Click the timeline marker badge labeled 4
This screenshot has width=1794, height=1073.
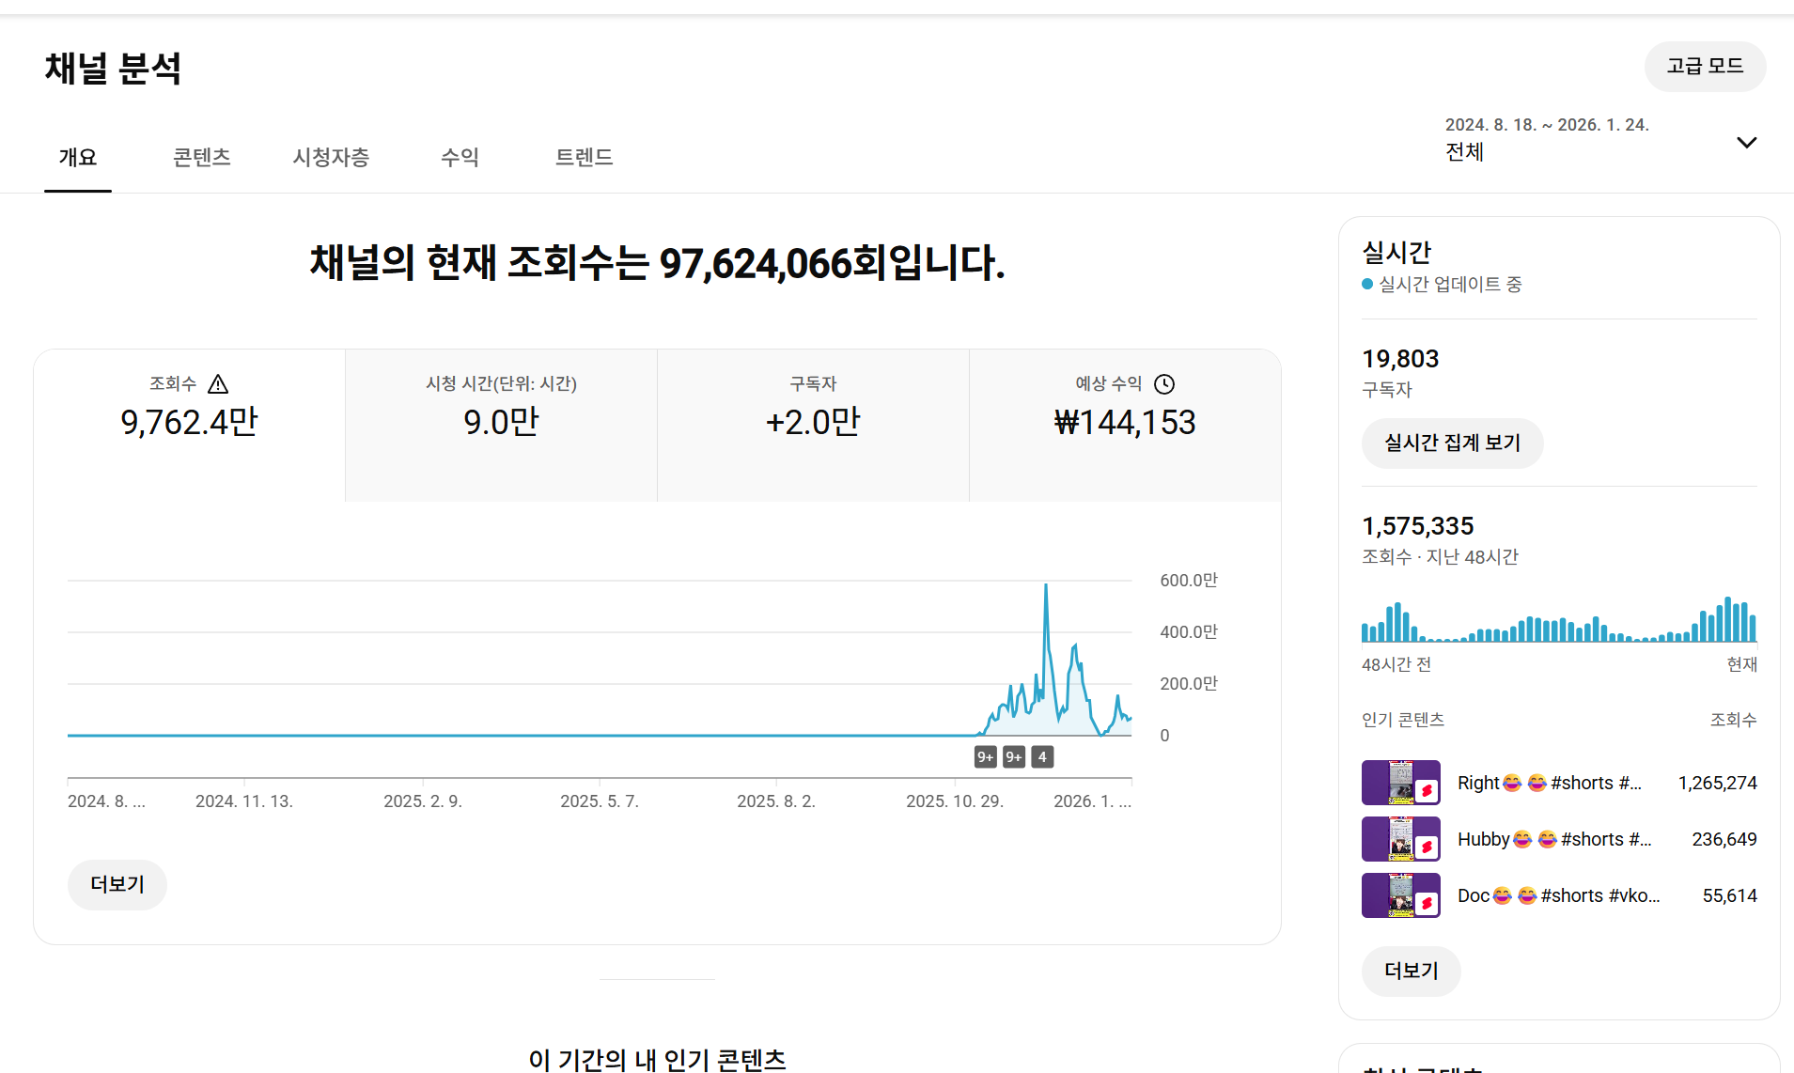1042,757
